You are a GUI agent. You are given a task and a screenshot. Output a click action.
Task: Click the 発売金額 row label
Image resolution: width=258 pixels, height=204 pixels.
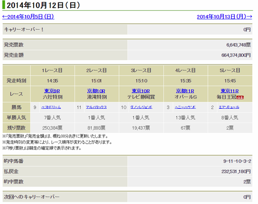(13, 55)
